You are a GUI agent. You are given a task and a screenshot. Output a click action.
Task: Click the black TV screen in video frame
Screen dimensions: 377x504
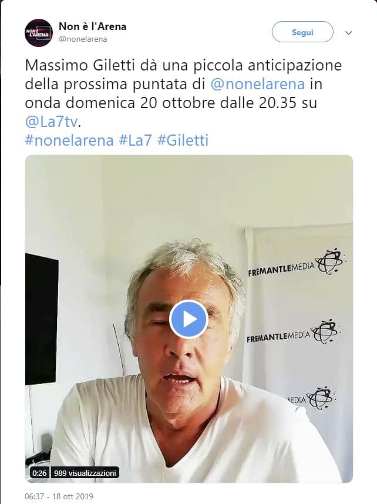click(x=42, y=319)
